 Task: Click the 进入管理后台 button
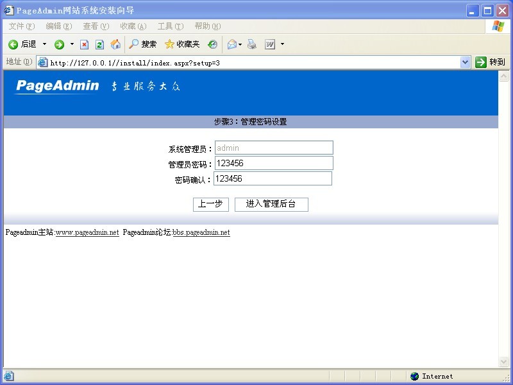pyautogui.click(x=271, y=204)
